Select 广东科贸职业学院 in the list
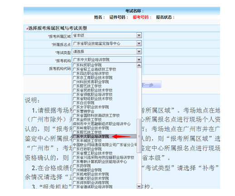Viewport: 235px width, 196px height. 104,65
